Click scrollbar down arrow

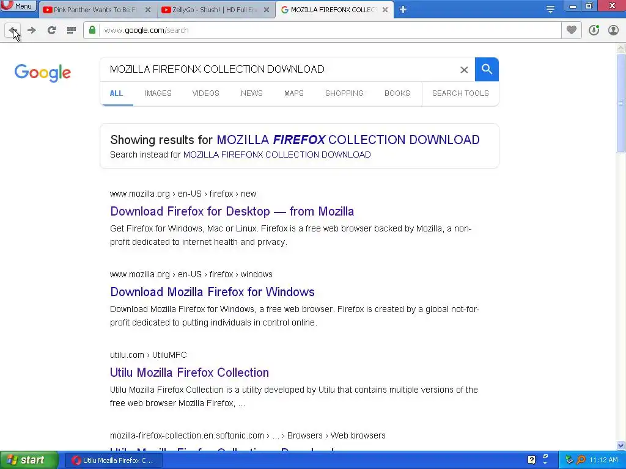coord(621,445)
